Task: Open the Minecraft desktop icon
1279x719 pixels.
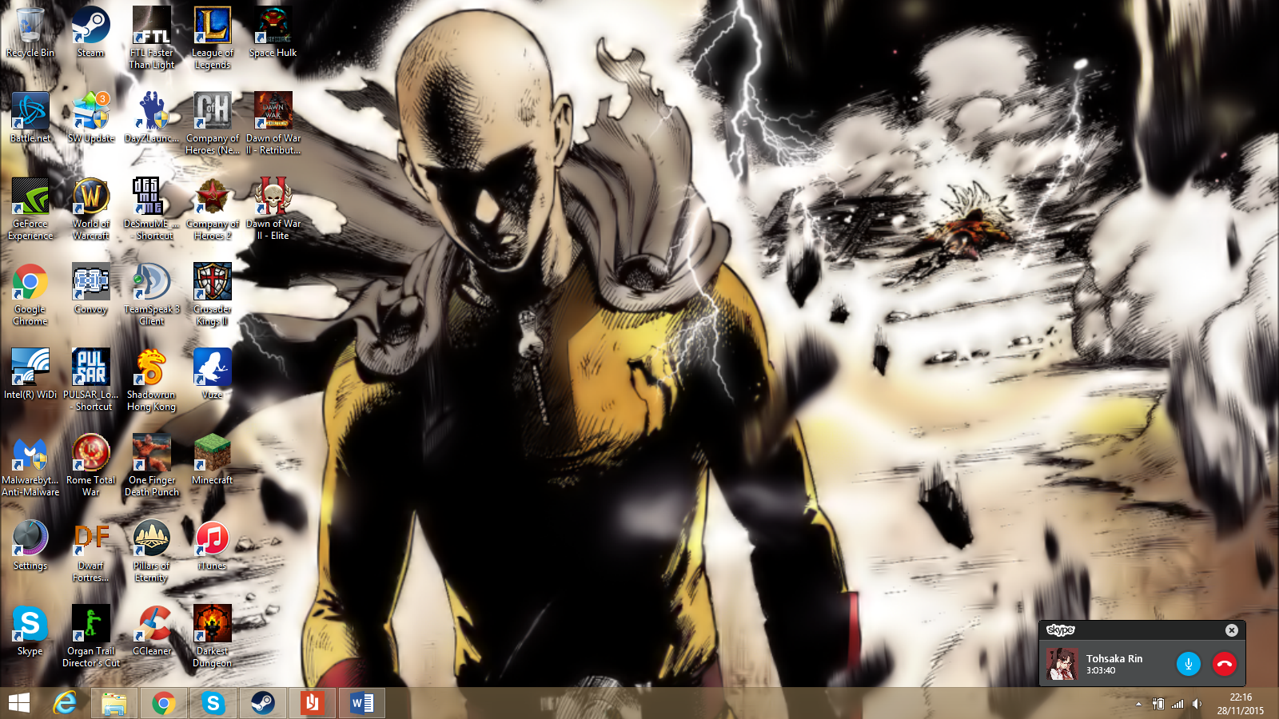Action: (212, 459)
